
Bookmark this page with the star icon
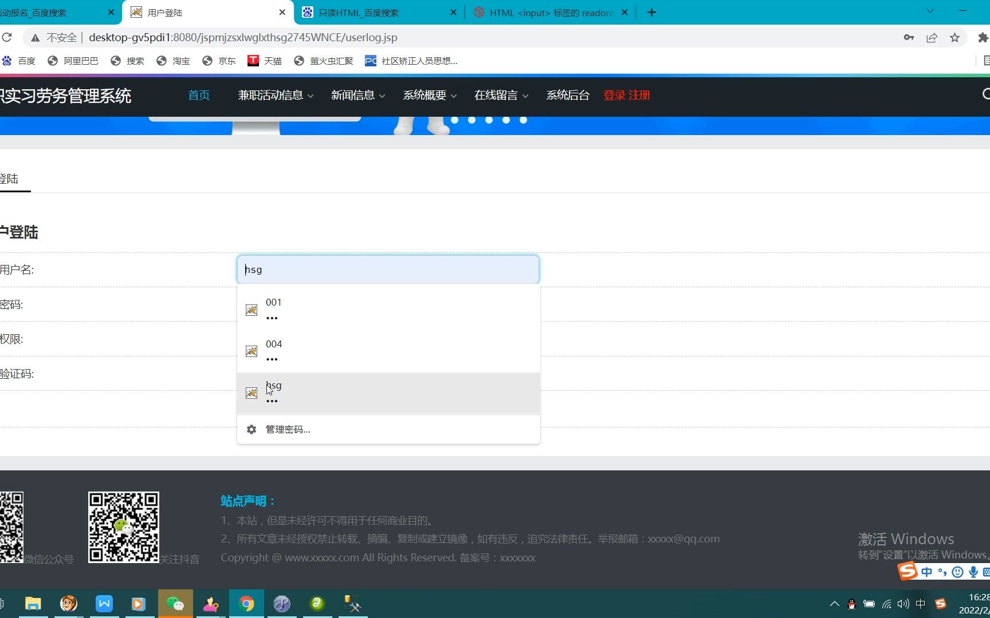click(954, 37)
